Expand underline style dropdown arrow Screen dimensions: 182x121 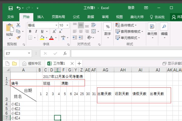click(47, 31)
